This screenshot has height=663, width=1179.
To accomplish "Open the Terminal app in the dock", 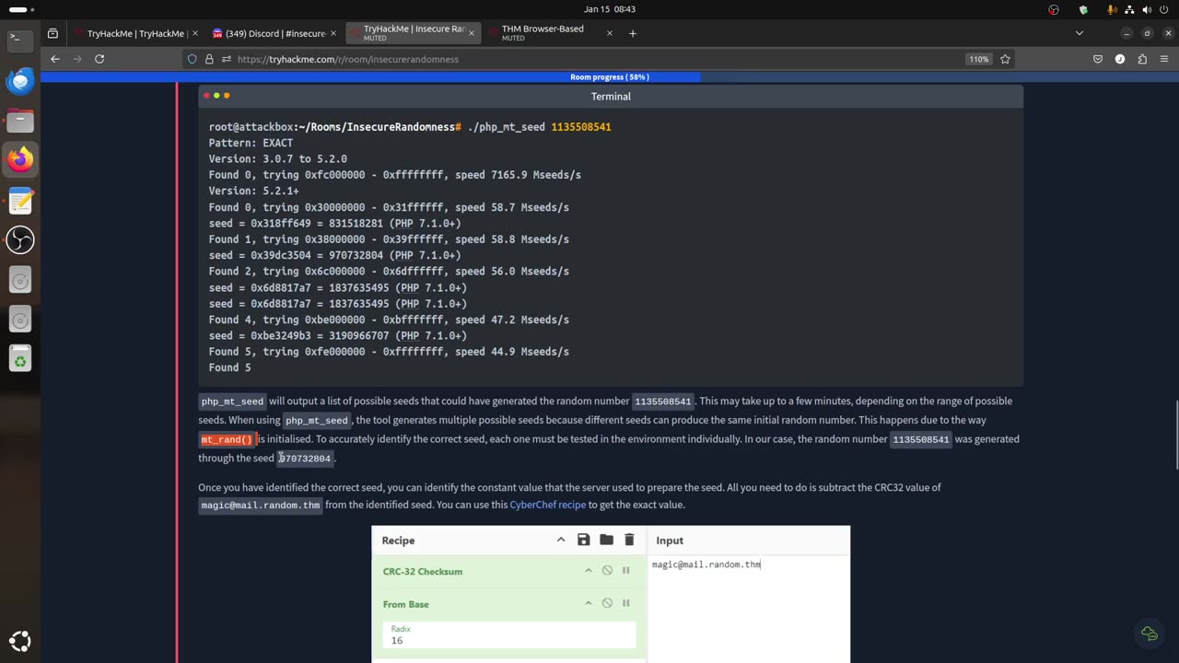I will click(20, 40).
